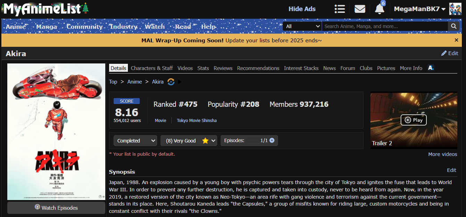
Task: Switch to the Forum tab
Action: click(348, 68)
